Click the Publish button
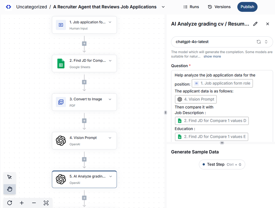This screenshot has height=208, width=275. pos(247,7)
